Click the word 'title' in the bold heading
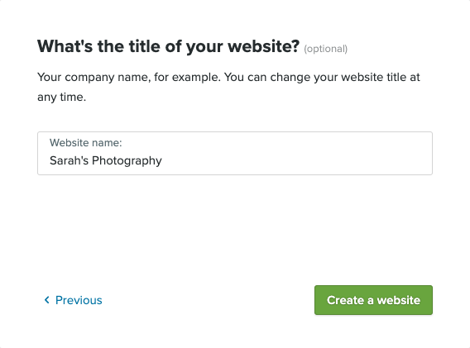This screenshot has height=348, width=470. point(141,46)
